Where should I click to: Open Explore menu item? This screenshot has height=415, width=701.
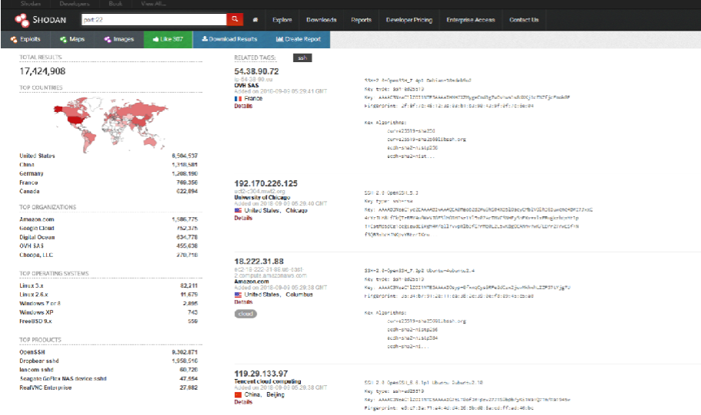[x=282, y=20]
